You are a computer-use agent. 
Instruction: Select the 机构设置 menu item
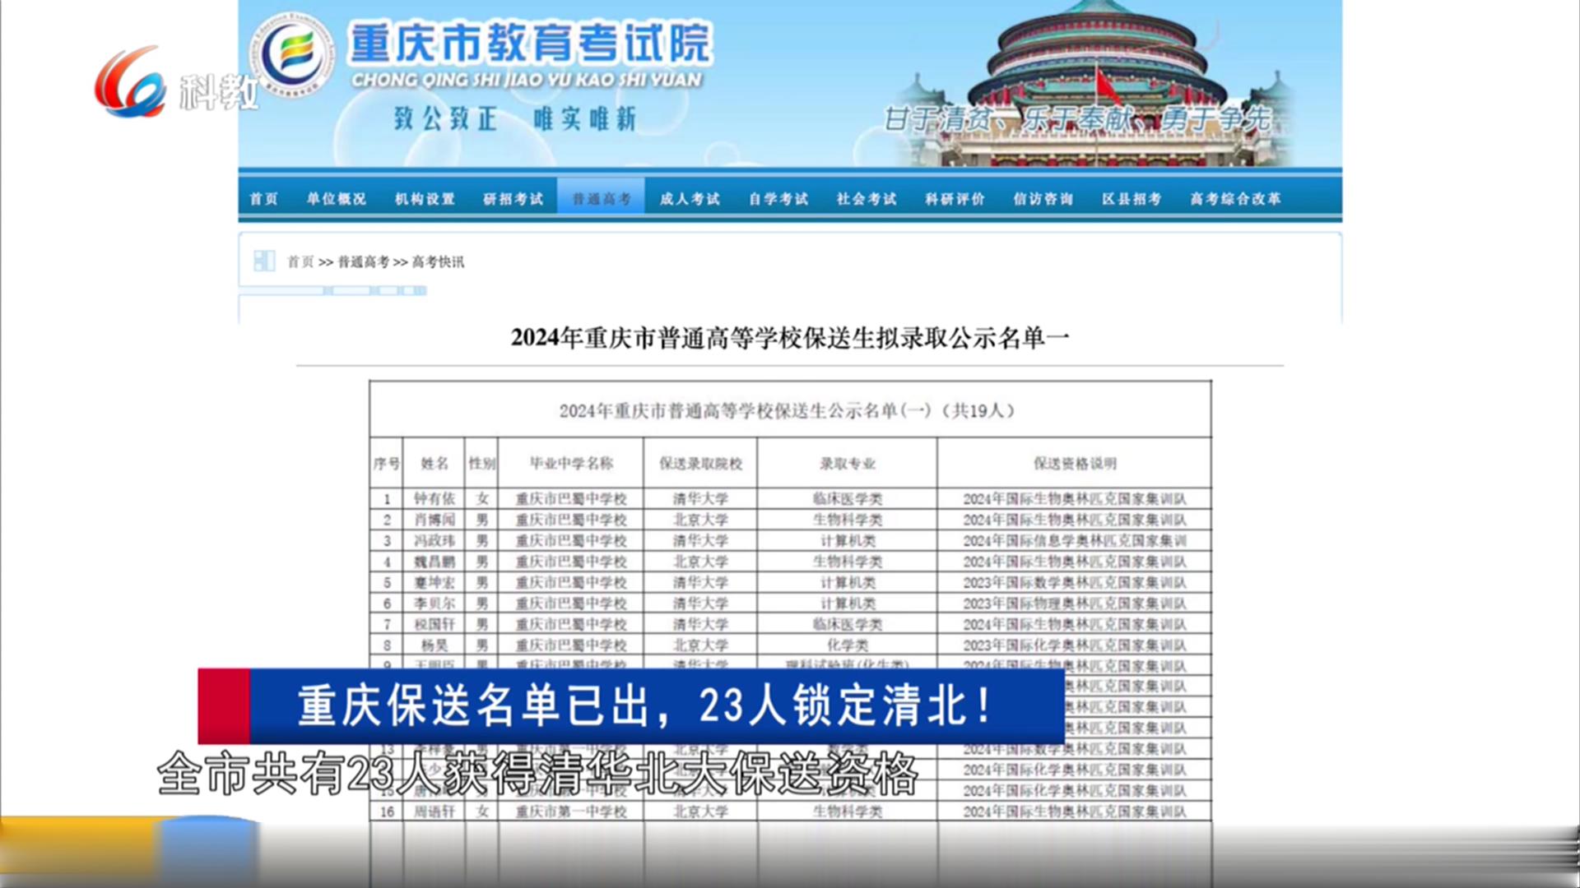[425, 199]
